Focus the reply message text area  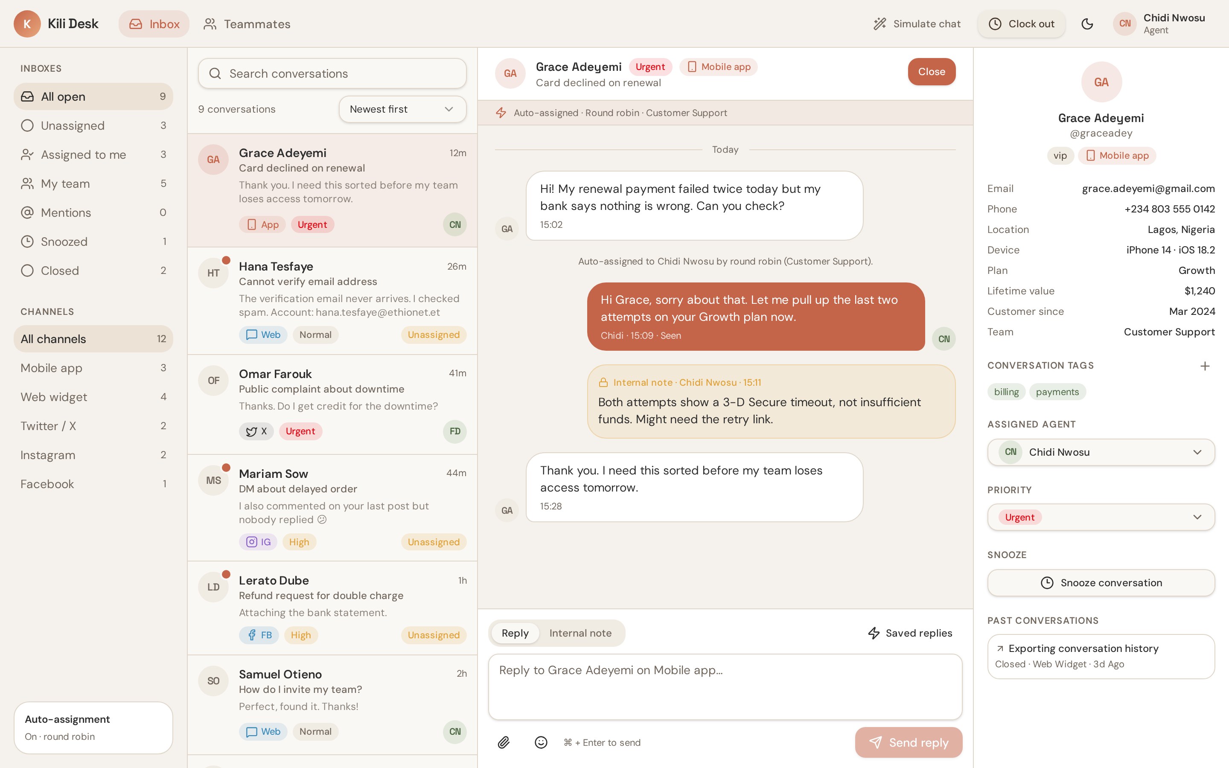pyautogui.click(x=725, y=687)
